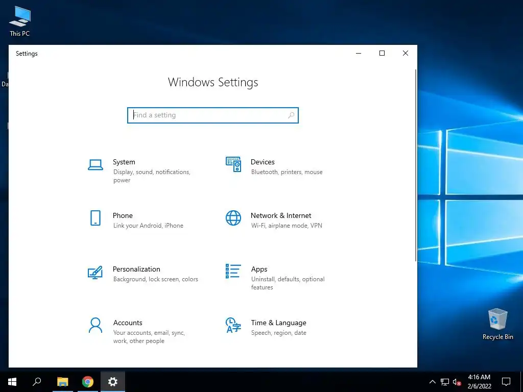The image size is (523, 392).
Task: Click the Personalization category title
Action: 136,269
